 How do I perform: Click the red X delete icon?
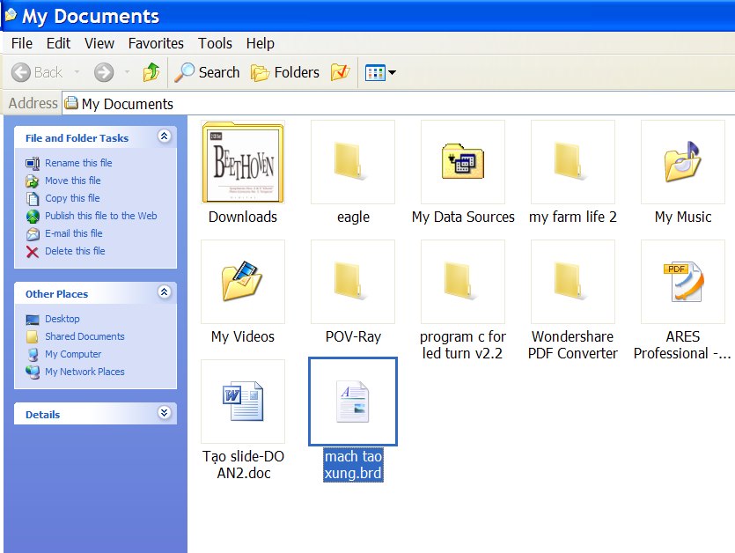pos(33,252)
